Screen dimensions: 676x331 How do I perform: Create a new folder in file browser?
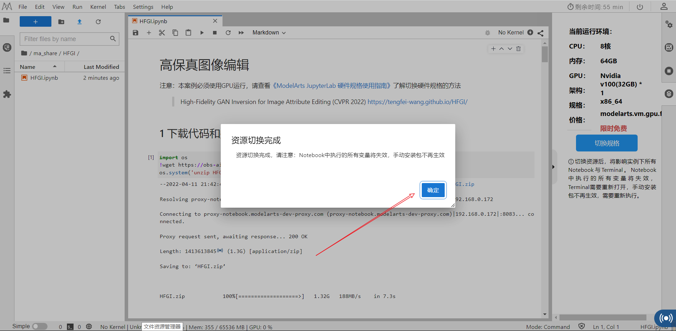pyautogui.click(x=61, y=22)
